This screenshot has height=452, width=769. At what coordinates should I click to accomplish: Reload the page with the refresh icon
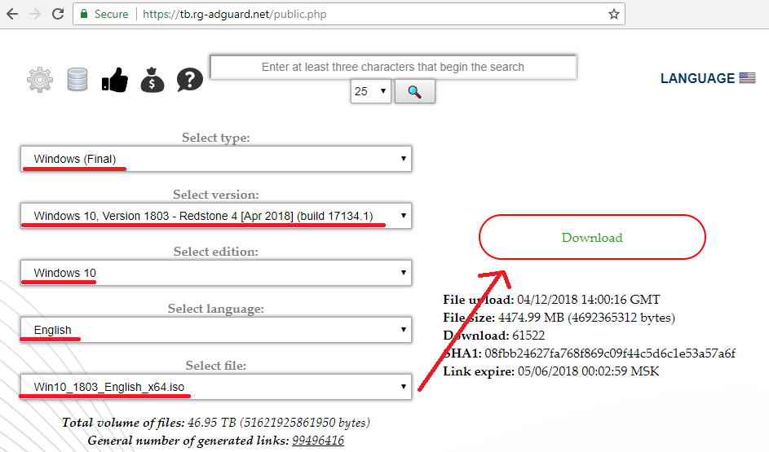click(58, 14)
